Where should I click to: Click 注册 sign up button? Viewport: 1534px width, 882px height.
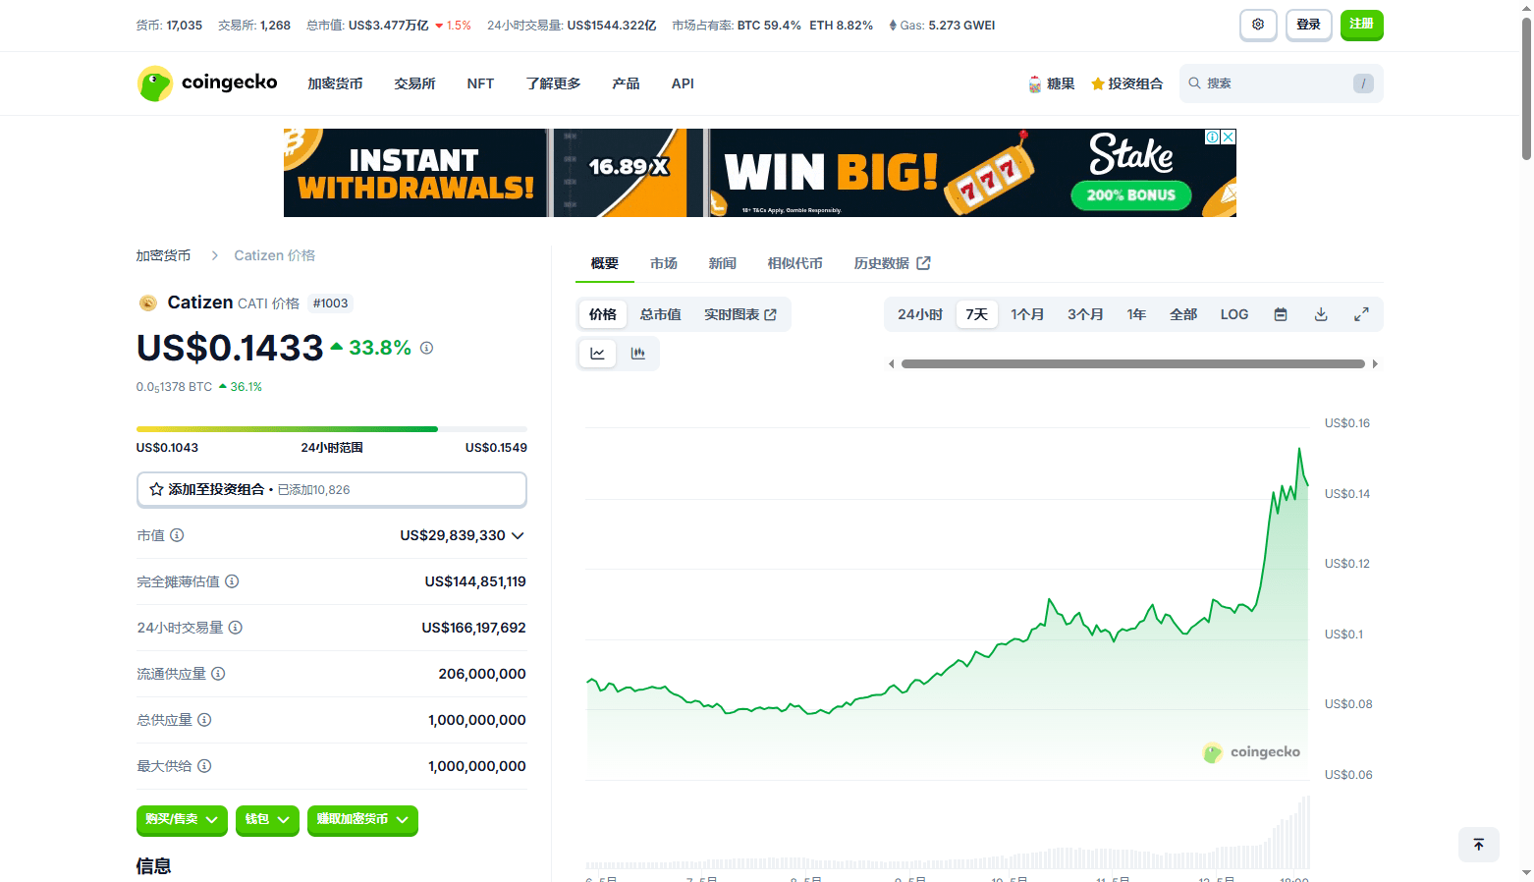(1362, 25)
